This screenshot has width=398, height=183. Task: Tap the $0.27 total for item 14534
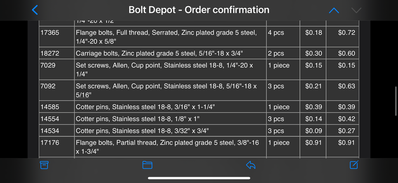346,131
